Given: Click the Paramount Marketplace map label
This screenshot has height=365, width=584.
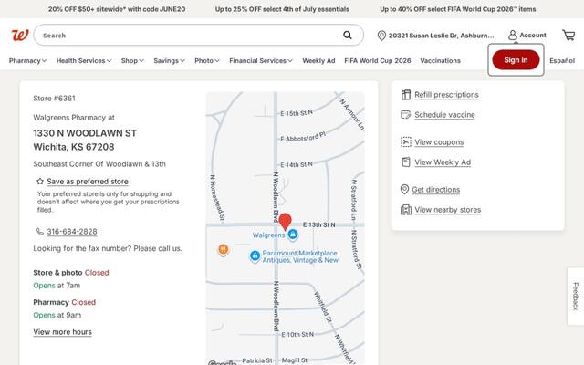Looking at the screenshot, I should tap(300, 256).
